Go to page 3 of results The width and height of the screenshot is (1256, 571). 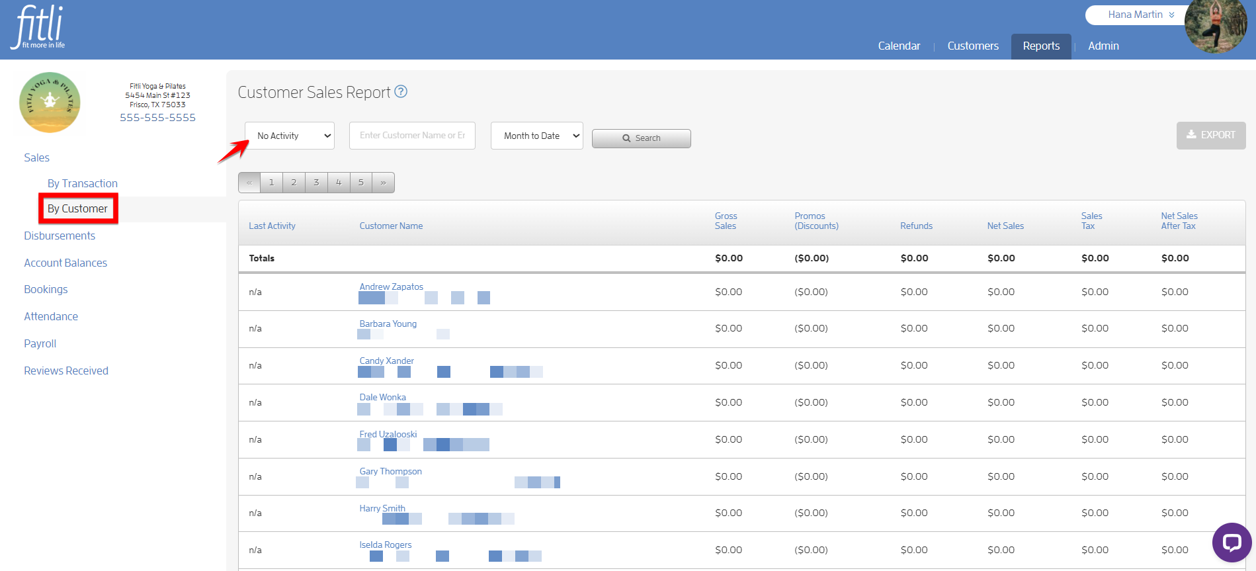coord(316,183)
